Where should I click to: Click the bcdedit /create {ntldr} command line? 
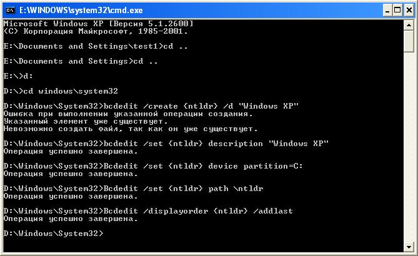click(x=151, y=106)
